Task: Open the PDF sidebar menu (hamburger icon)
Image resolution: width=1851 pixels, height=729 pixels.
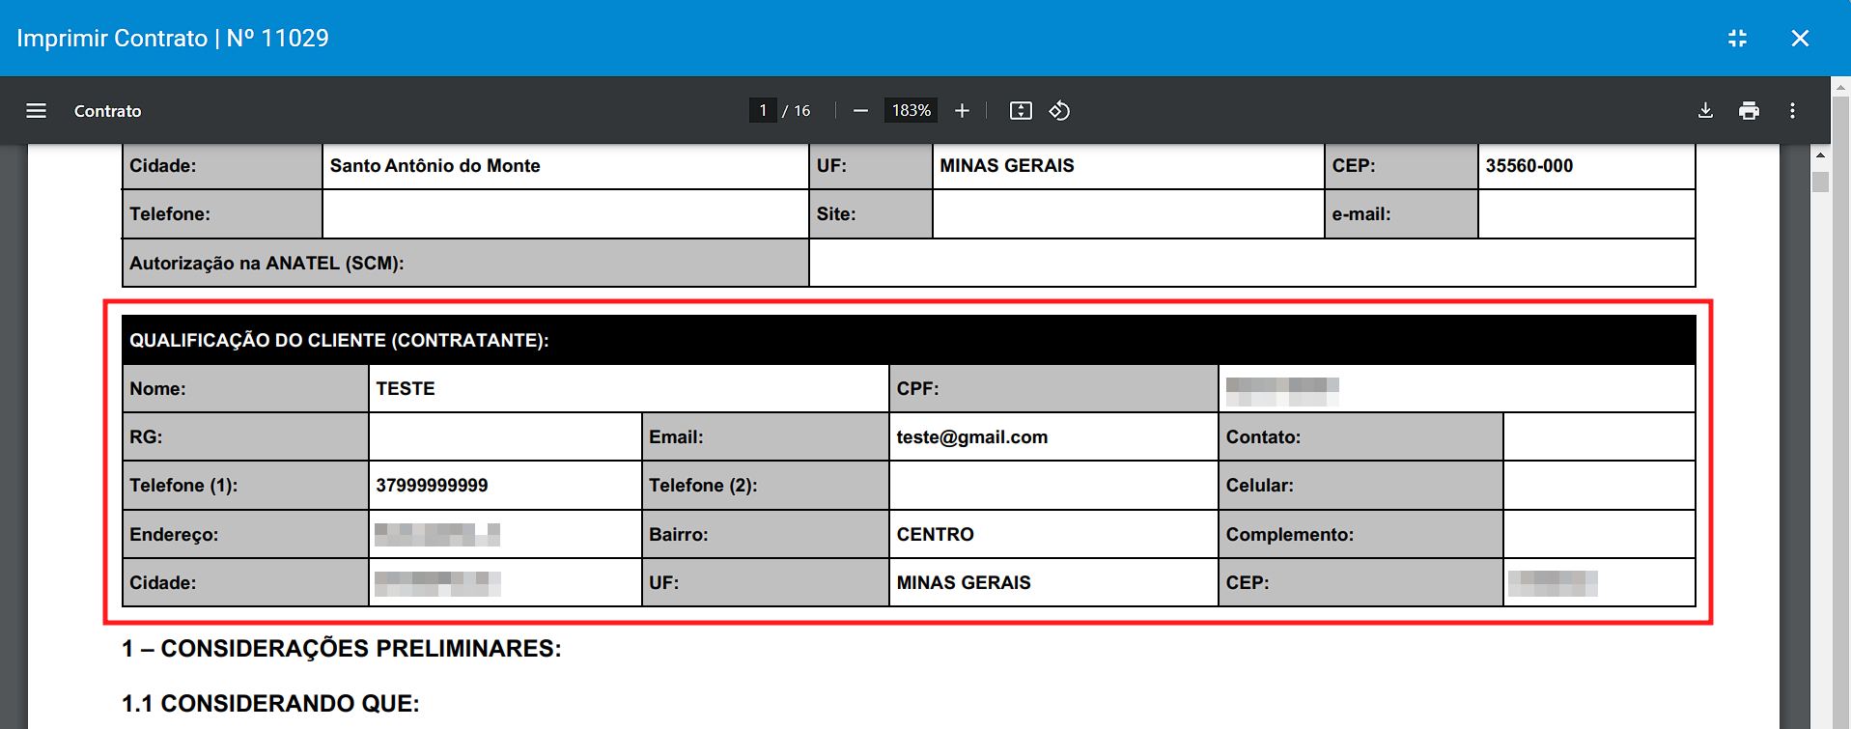Action: [36, 111]
